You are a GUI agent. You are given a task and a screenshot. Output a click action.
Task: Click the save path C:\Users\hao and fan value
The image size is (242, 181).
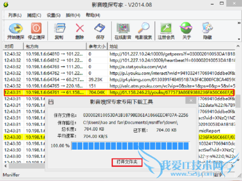[130, 123]
